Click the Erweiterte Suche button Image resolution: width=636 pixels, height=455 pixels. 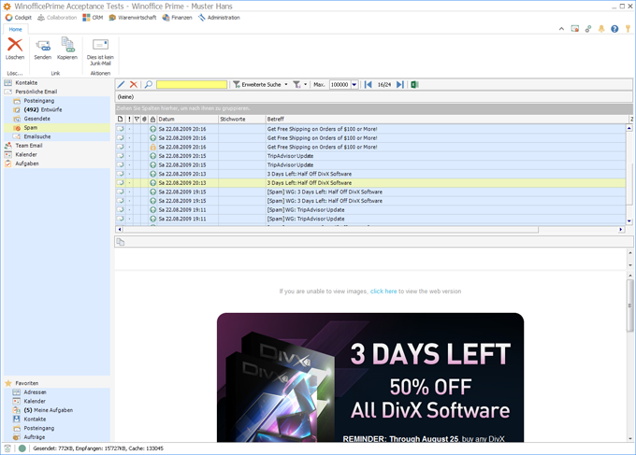click(x=257, y=84)
